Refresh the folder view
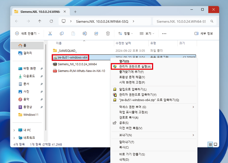The height and width of the screenshot is (163, 228). pos(51,21)
